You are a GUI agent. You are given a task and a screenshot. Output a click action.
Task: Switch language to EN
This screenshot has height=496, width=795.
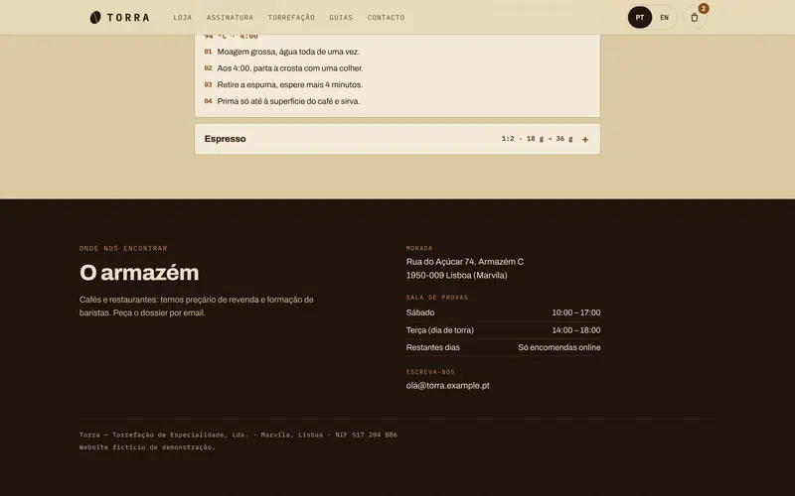(664, 18)
